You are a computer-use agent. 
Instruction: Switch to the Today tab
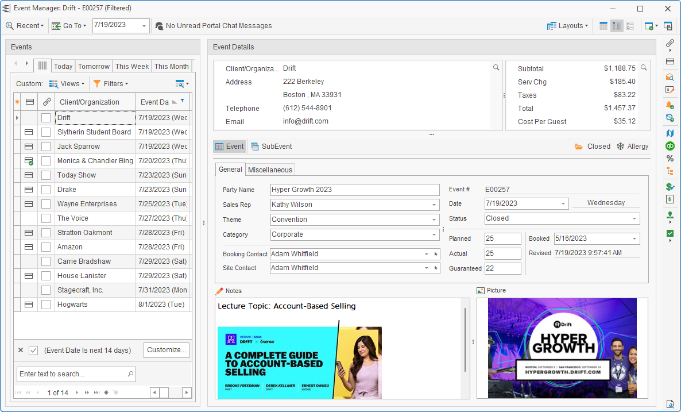pyautogui.click(x=63, y=66)
